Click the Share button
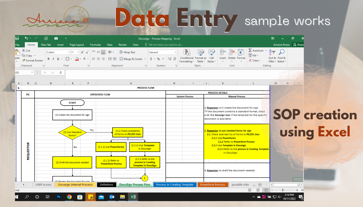The width and height of the screenshot is (363, 207). (298, 45)
